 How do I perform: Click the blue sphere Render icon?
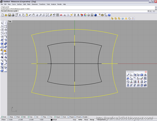point(96,15)
